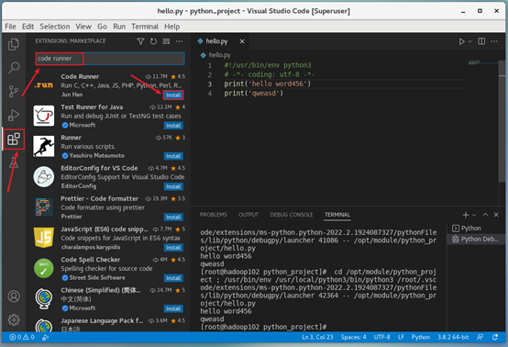This screenshot has width=508, height=347.
Task: Install Test Runner for Java extension
Action: tap(173, 126)
